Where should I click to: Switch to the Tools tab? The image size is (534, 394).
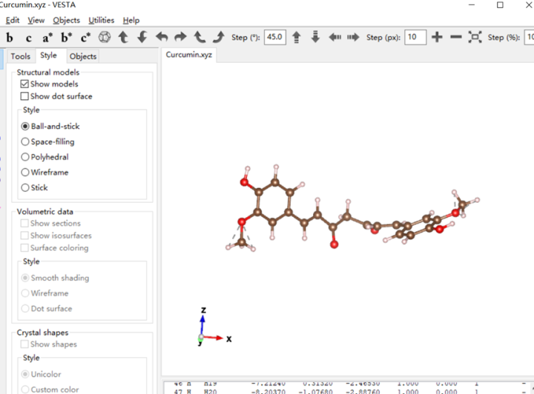pyautogui.click(x=21, y=56)
